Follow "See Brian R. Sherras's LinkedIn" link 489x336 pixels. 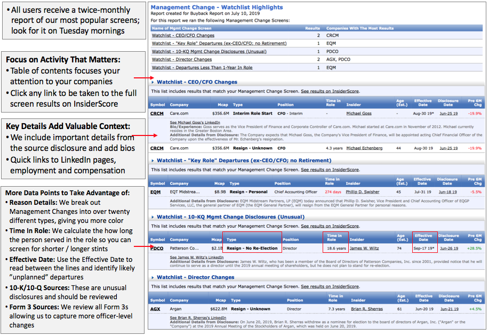coord(198,317)
